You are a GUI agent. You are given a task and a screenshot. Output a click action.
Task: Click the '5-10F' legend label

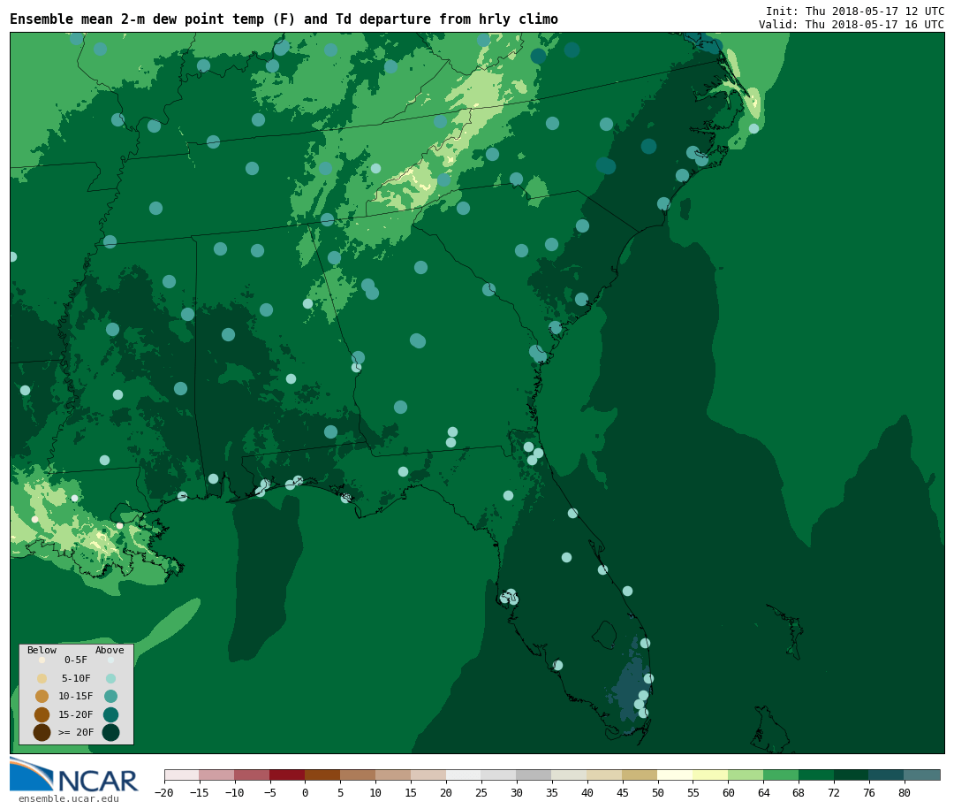coord(76,679)
